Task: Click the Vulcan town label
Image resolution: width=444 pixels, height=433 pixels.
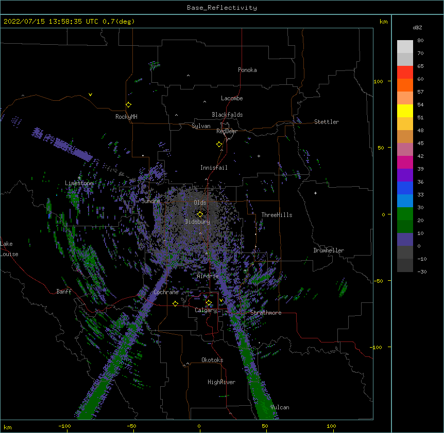Action: (280, 407)
